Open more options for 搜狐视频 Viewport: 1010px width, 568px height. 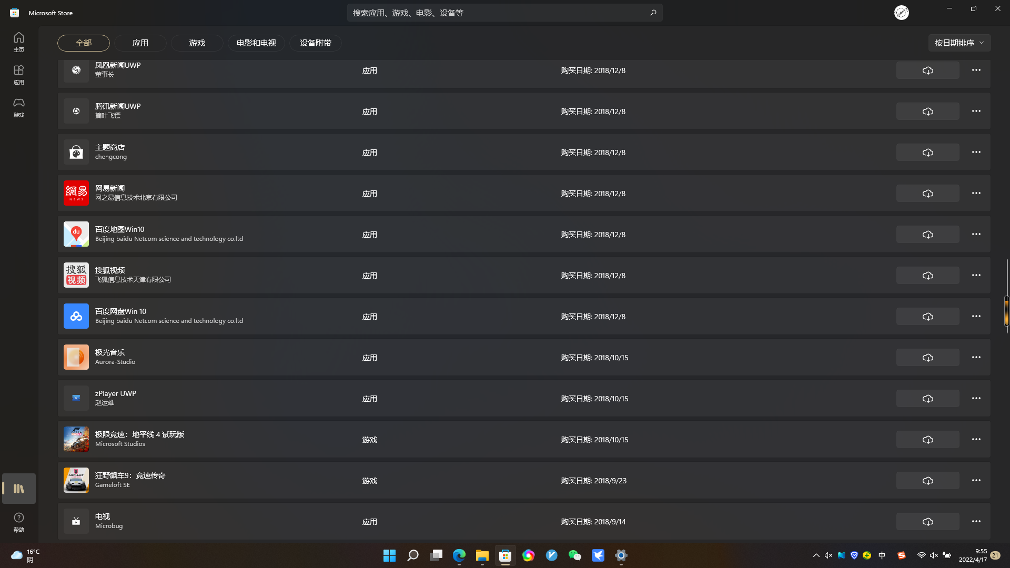pyautogui.click(x=976, y=275)
